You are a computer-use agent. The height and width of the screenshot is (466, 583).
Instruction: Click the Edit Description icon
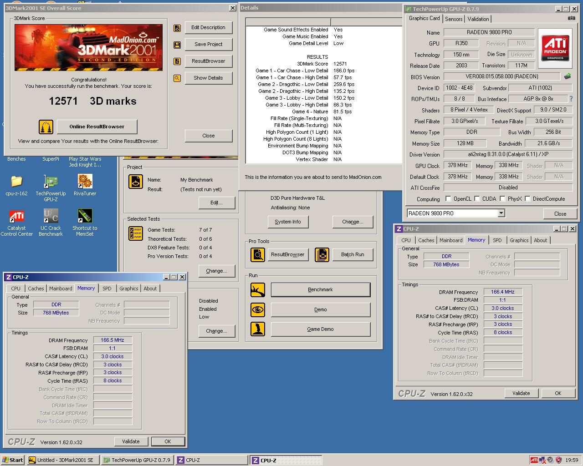(x=177, y=28)
